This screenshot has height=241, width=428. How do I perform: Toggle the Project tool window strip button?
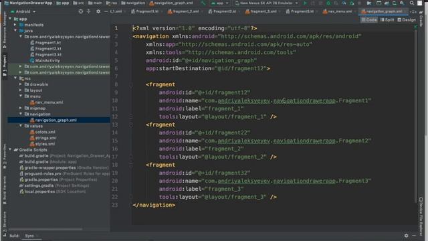point(5,66)
